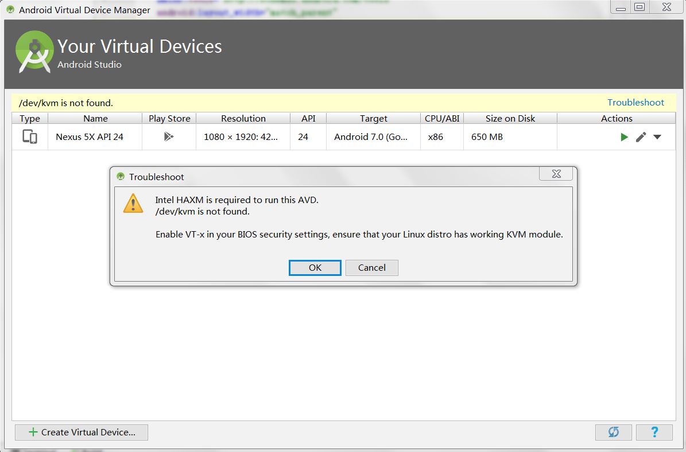Click the 650 MB size cell
The height and width of the screenshot is (452, 686).
[510, 137]
